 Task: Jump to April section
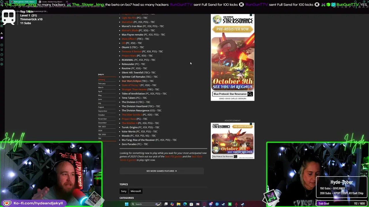[100, 91]
